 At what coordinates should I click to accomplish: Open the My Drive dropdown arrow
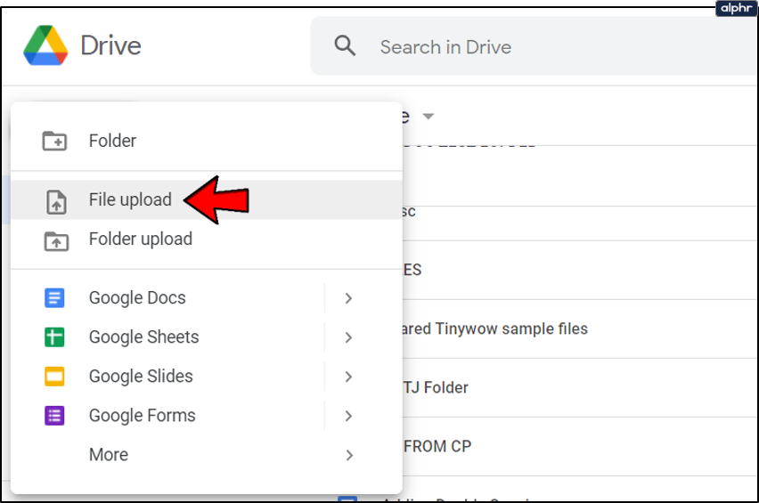428,116
